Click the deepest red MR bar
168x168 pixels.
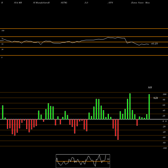coord(118,129)
